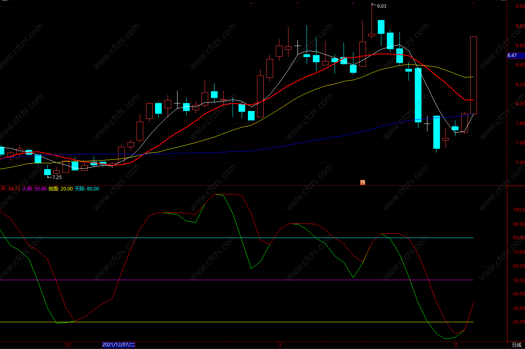The width and height of the screenshot is (525, 349).
Task: Click the 30.00 indicator axis label
Action: (x=519, y=308)
